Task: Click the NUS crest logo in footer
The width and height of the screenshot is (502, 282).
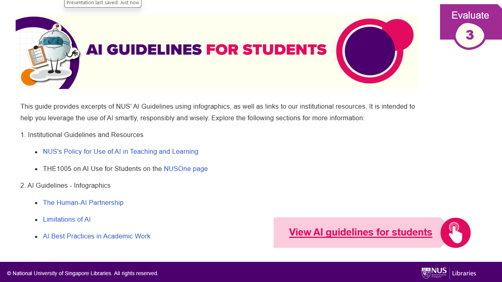Action: (x=426, y=273)
